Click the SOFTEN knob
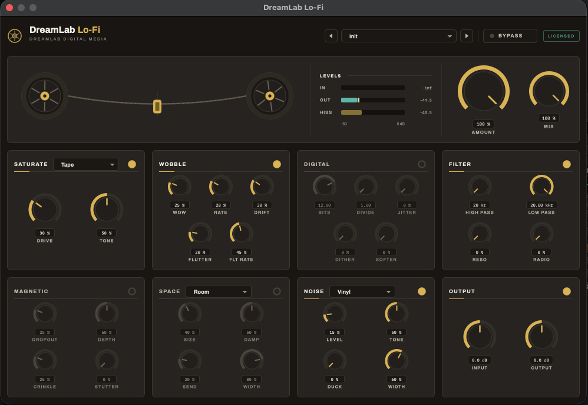588x405 pixels. click(x=387, y=234)
